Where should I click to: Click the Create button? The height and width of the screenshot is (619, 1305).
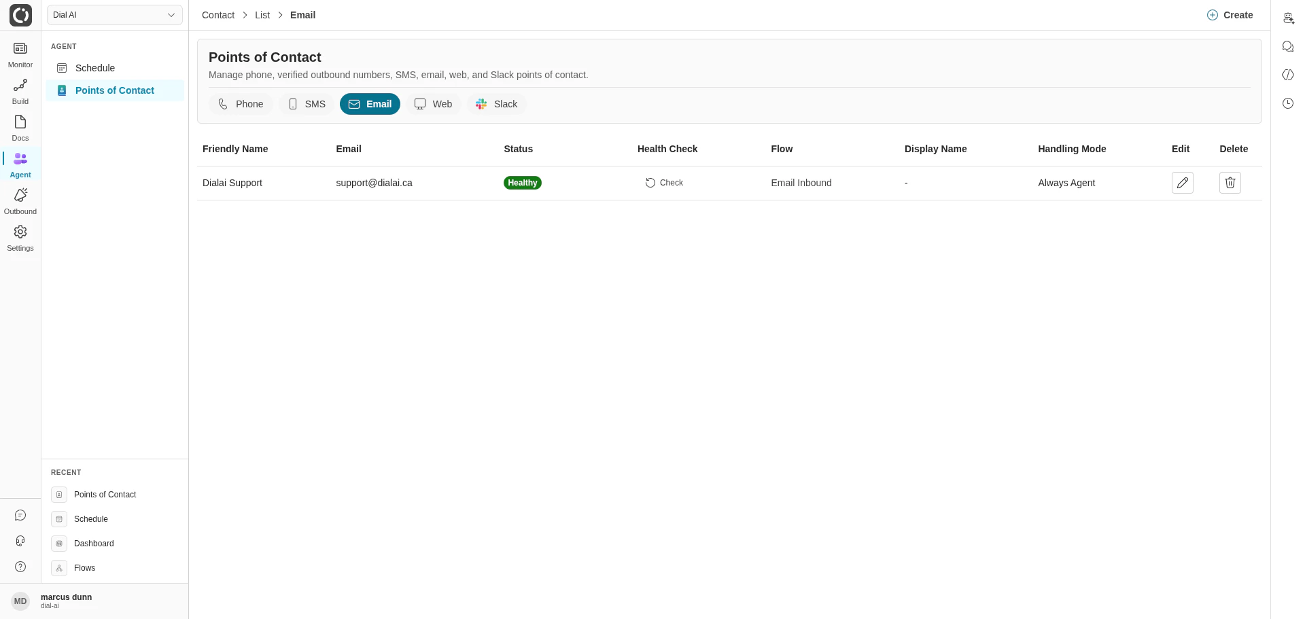click(x=1230, y=15)
